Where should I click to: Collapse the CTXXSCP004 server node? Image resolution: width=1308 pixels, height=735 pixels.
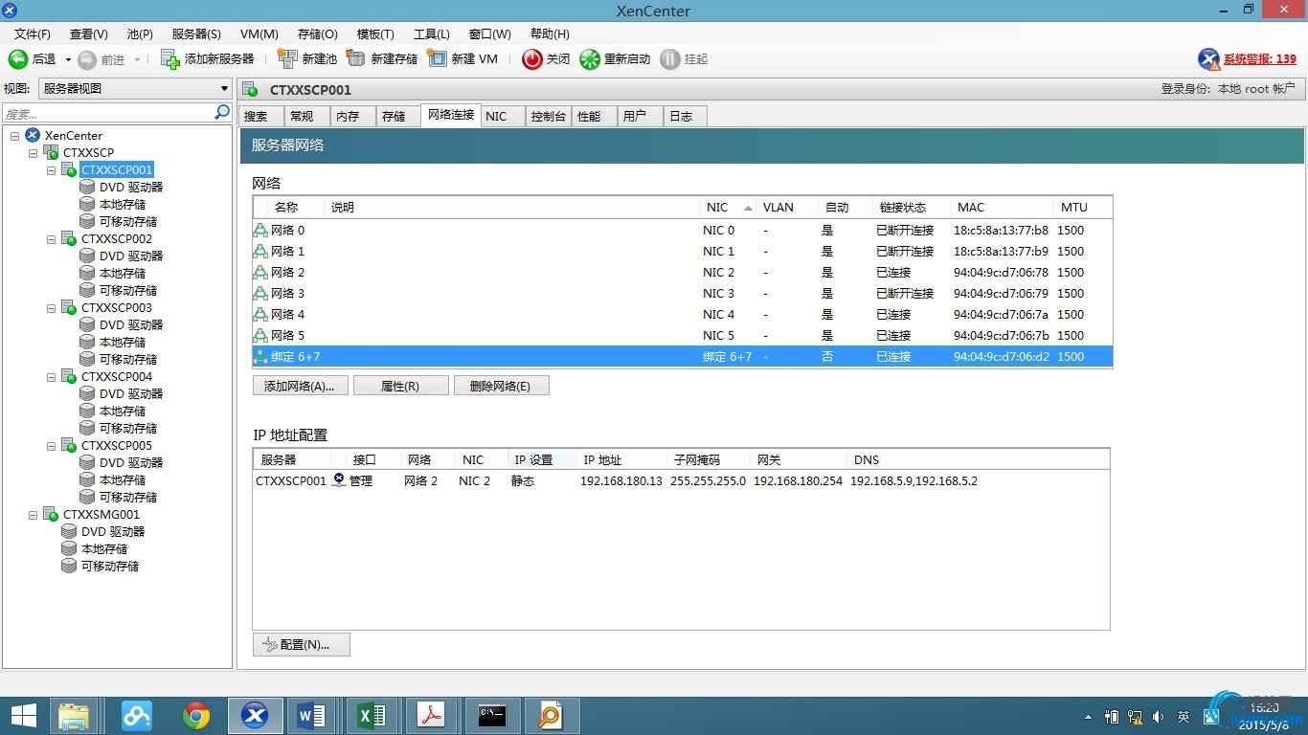52,377
